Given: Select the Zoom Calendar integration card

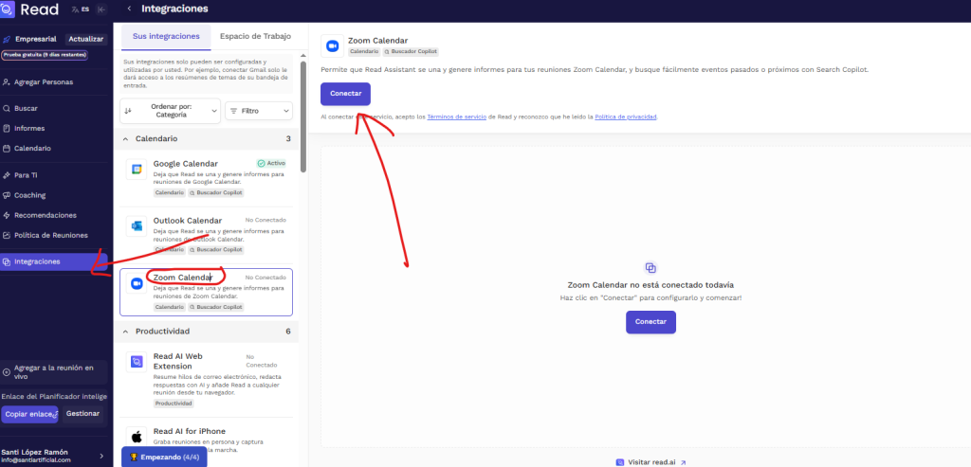Looking at the screenshot, I should [206, 292].
